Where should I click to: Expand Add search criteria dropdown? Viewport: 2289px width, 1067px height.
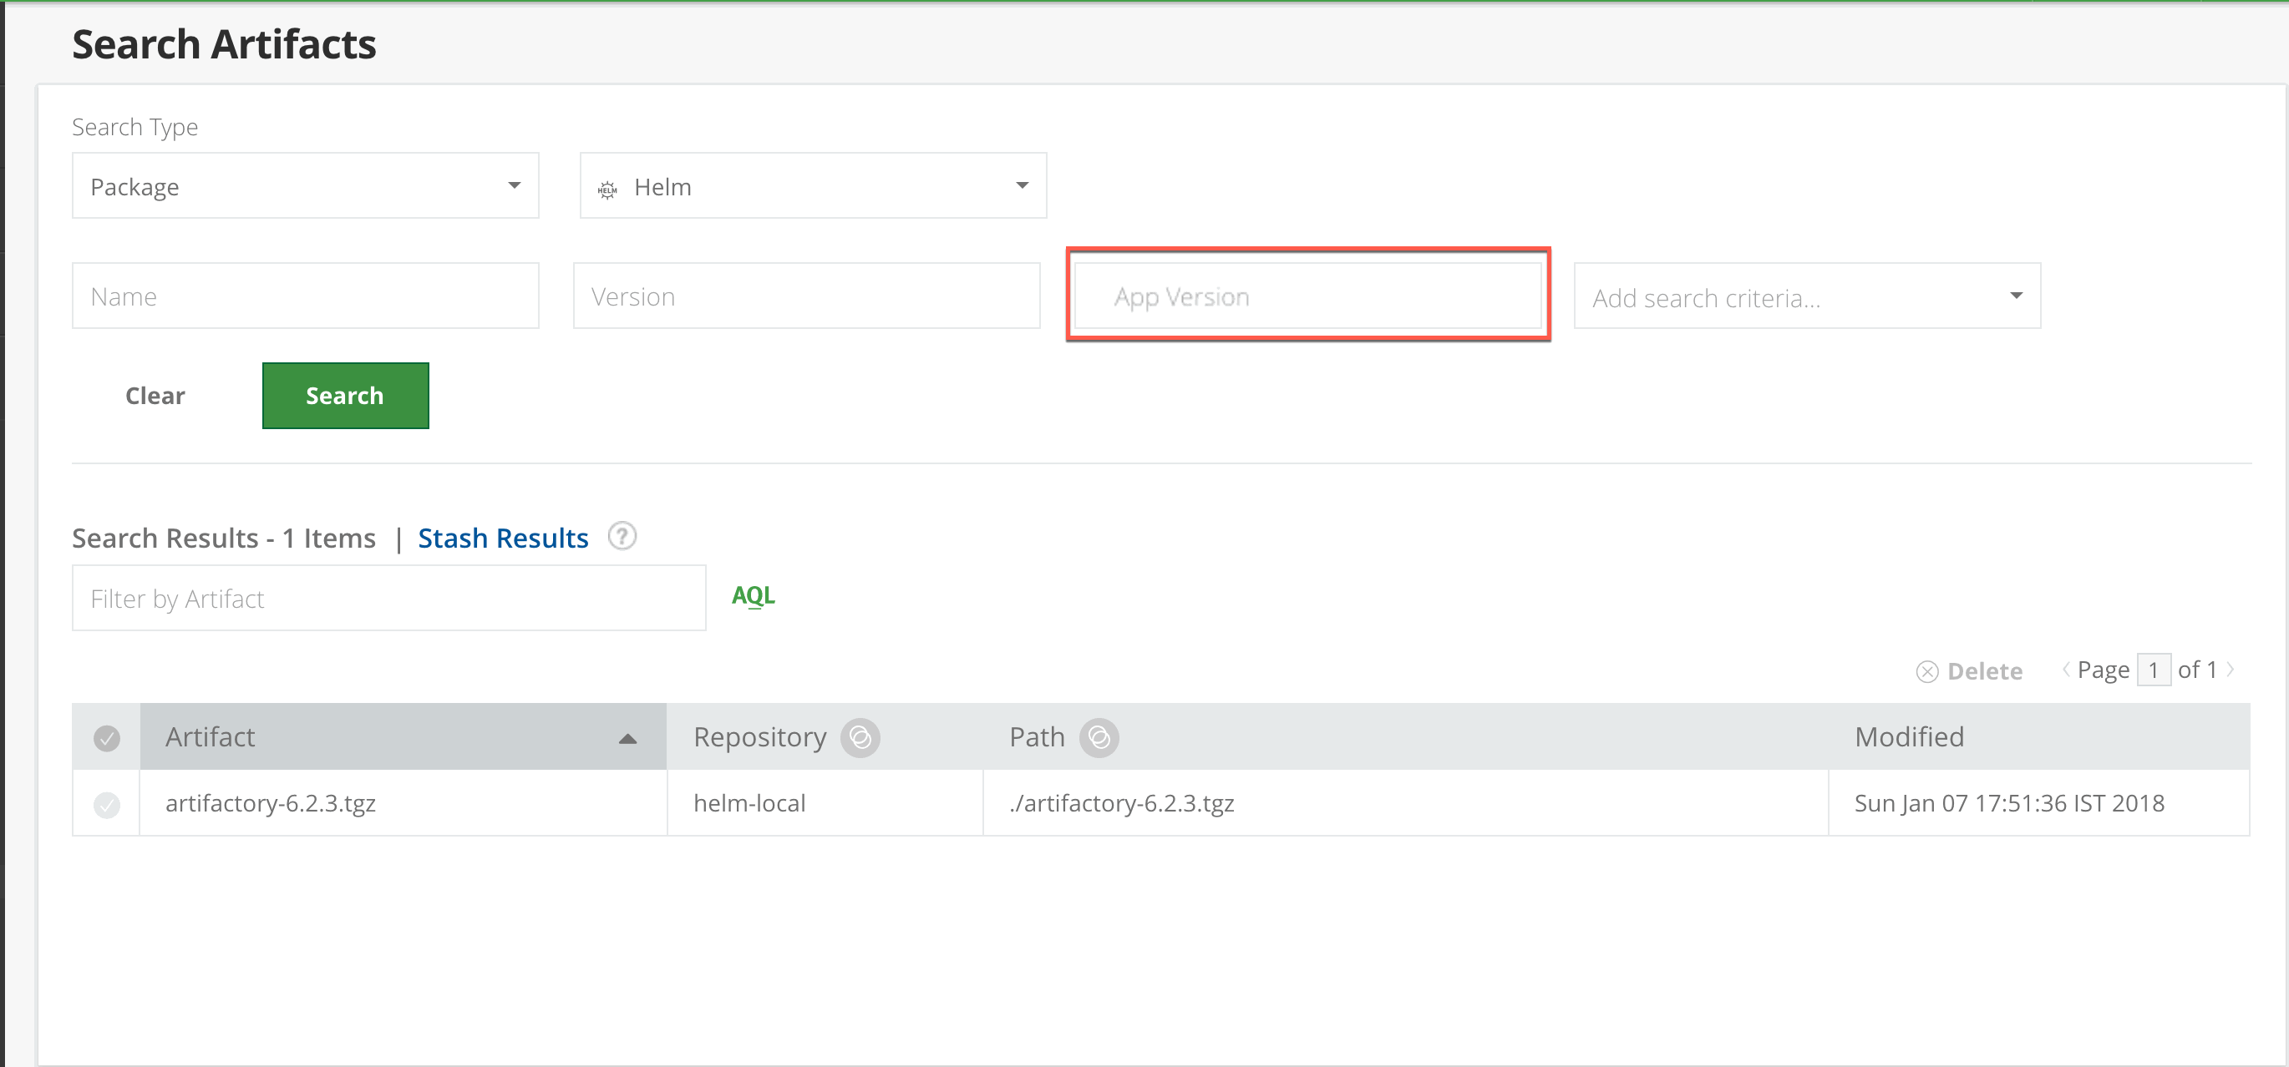pyautogui.click(x=1806, y=296)
